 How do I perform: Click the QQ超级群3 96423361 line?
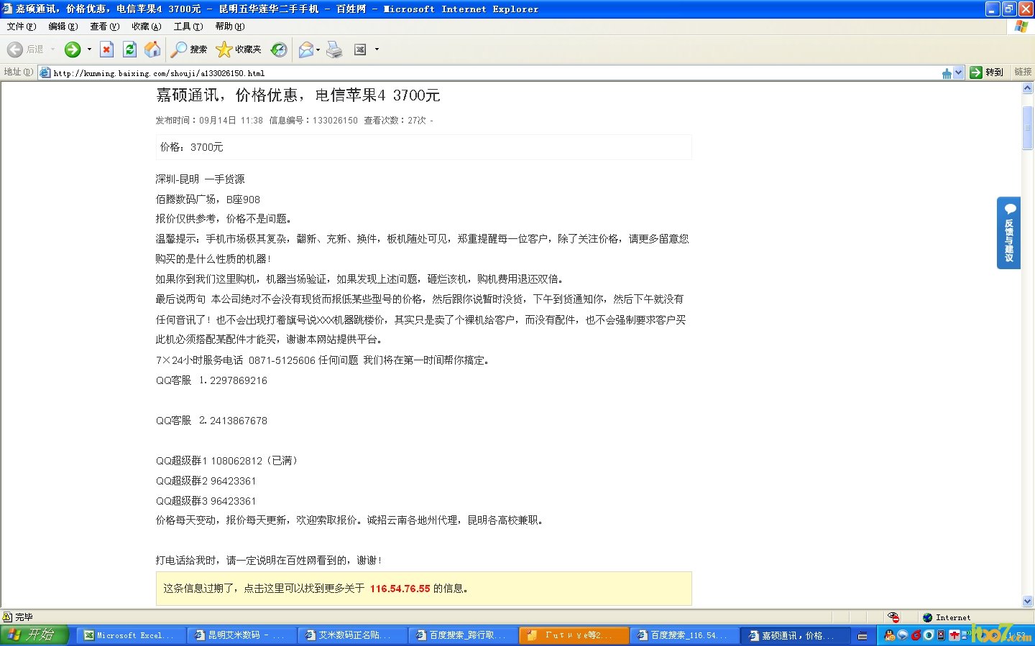click(x=206, y=501)
